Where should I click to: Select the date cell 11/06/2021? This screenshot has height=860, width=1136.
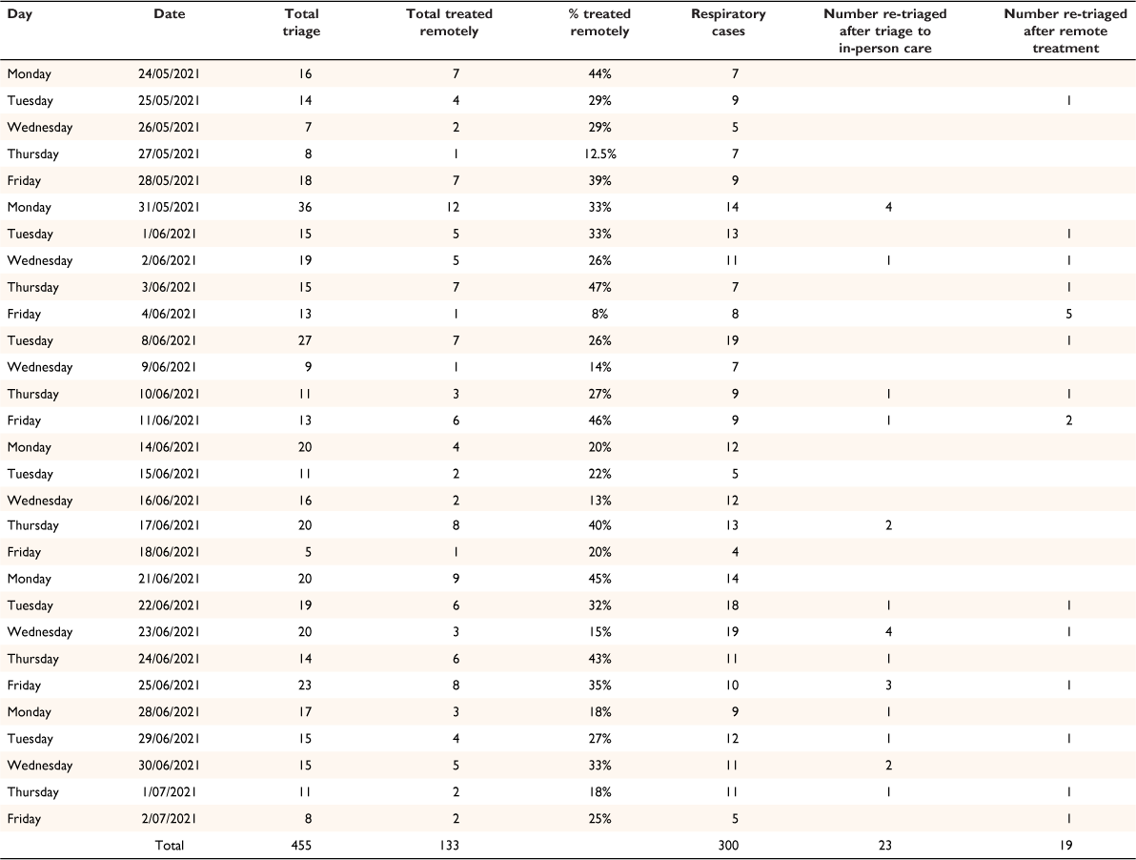(x=169, y=421)
